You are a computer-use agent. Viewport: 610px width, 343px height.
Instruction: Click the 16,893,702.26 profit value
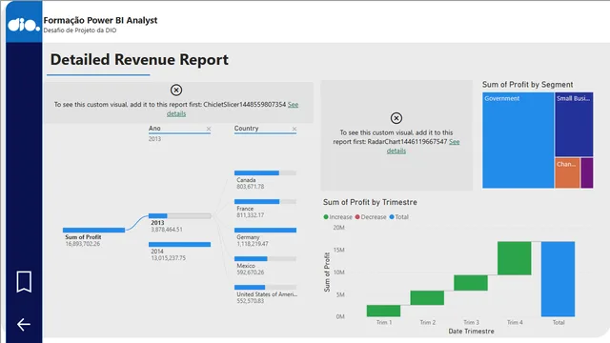coord(83,244)
